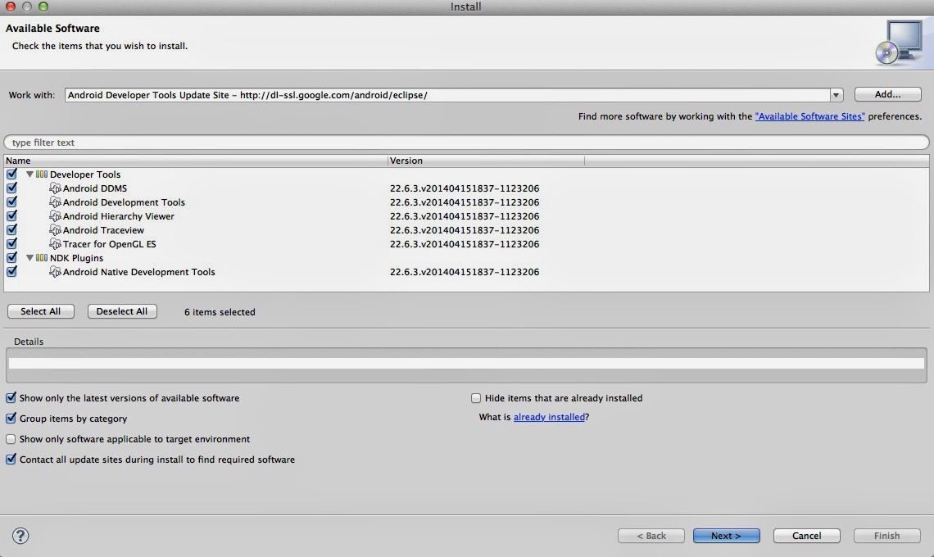Focus the type filter text field

click(466, 143)
